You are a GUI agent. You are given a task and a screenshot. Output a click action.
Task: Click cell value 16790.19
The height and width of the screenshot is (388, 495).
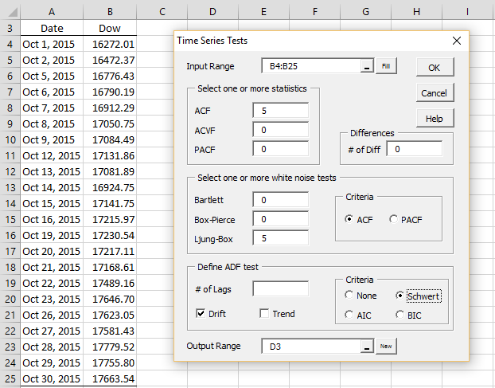coord(110,92)
